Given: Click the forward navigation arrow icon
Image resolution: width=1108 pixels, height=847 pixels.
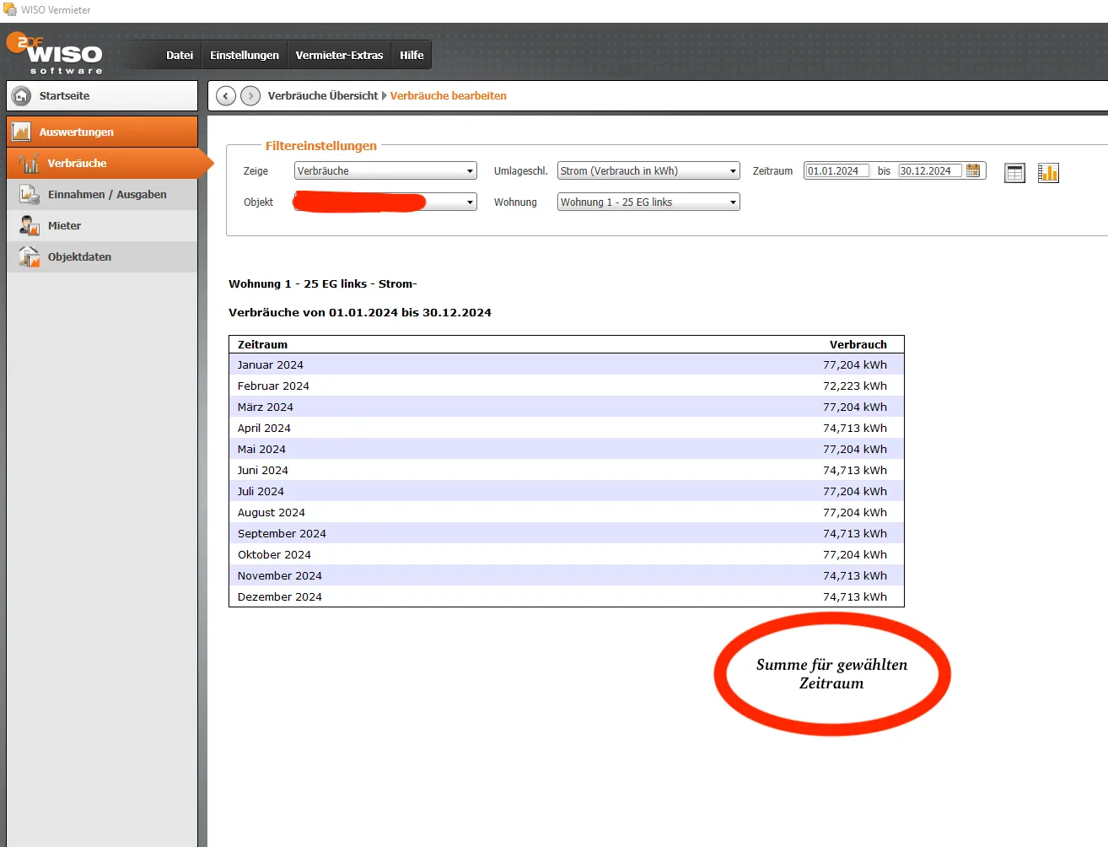Looking at the screenshot, I should [250, 96].
